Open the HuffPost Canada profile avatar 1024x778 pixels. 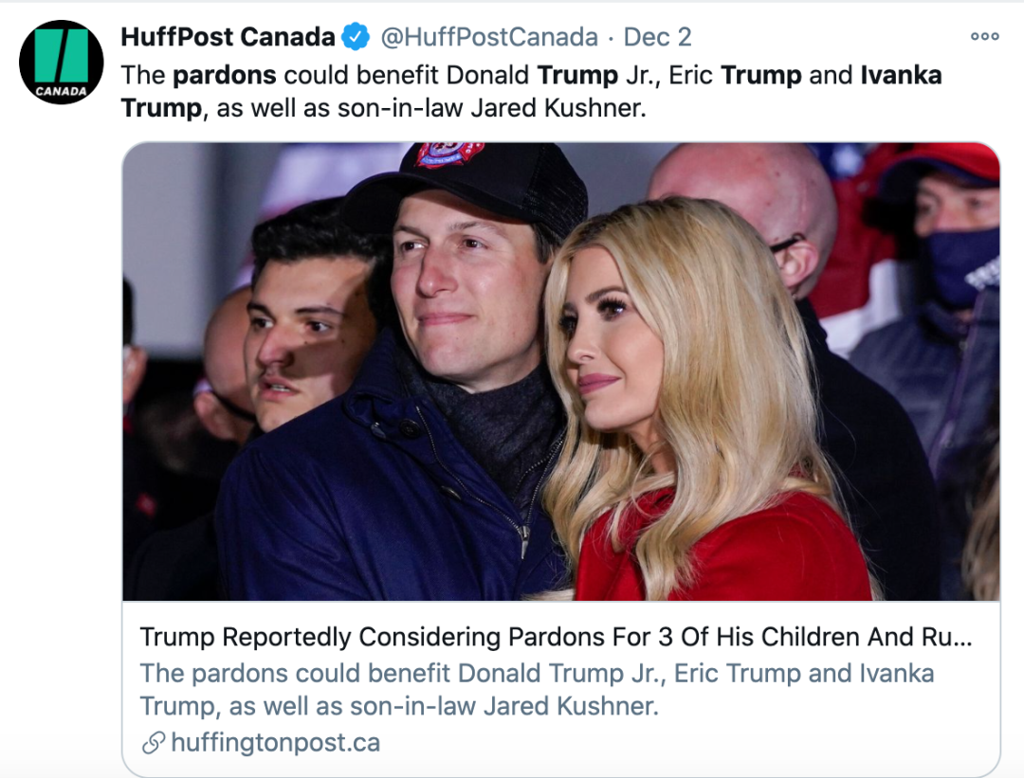coord(62,62)
